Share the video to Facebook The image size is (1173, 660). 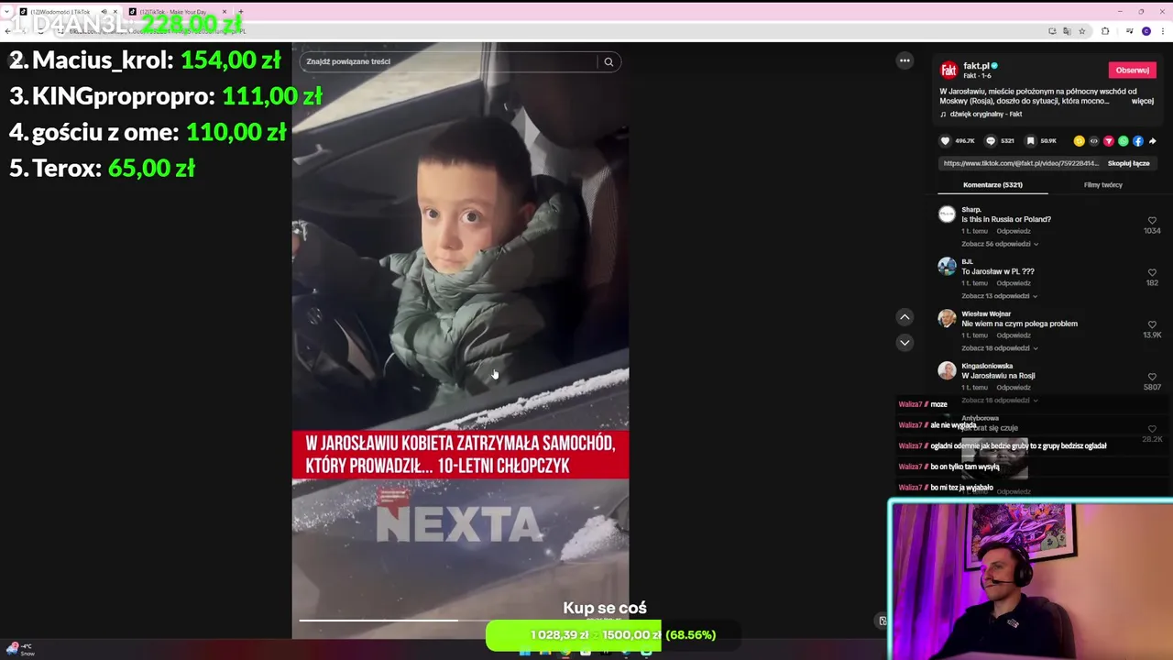coord(1137,141)
